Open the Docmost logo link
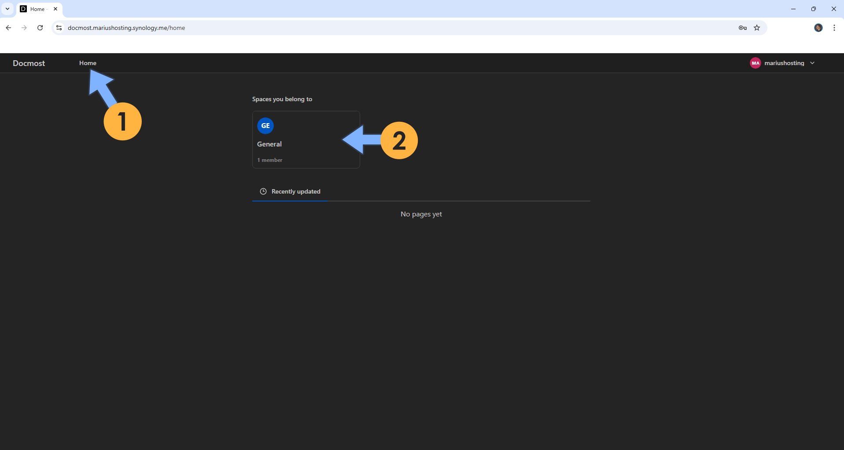 point(29,63)
